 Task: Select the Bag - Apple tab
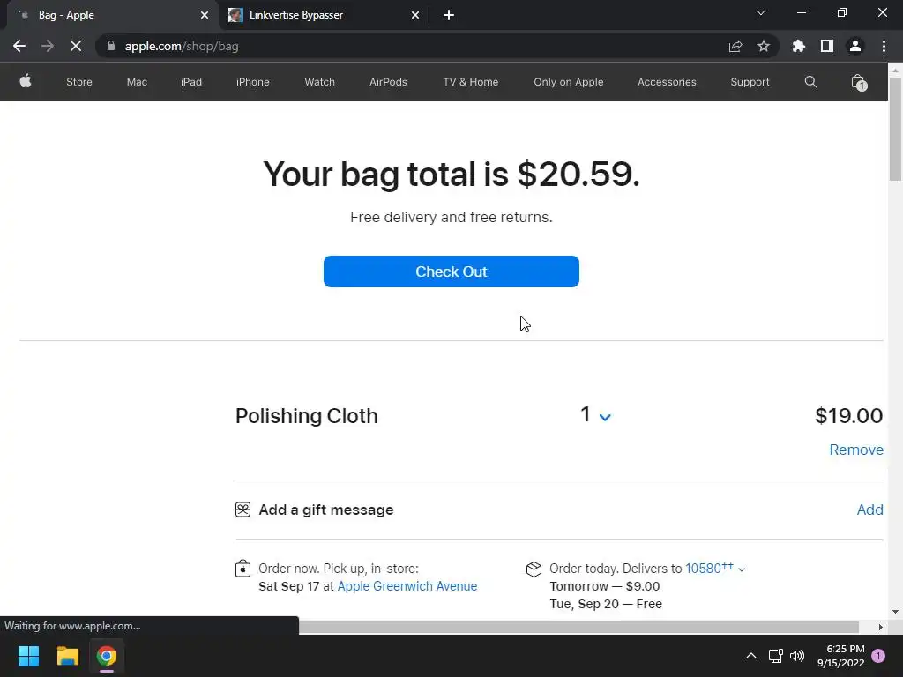tap(112, 15)
